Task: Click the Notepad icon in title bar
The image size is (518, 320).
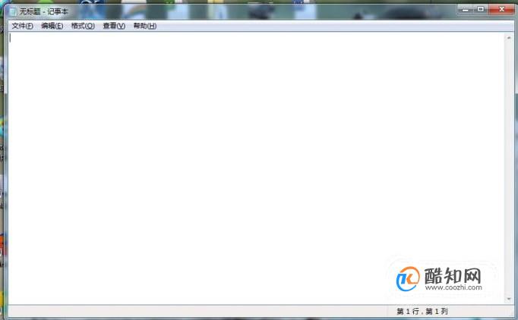Action: [13, 11]
